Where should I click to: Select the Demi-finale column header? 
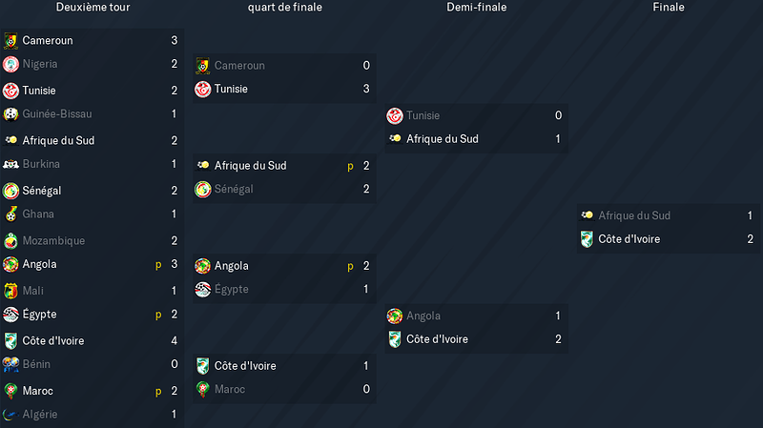pos(476,8)
